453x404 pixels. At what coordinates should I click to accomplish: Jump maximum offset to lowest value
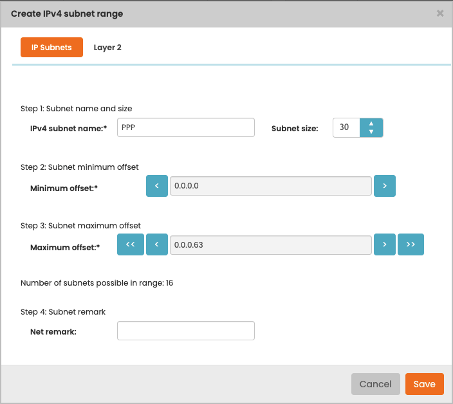131,244
